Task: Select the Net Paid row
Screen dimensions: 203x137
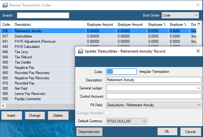Action: coord(38,88)
